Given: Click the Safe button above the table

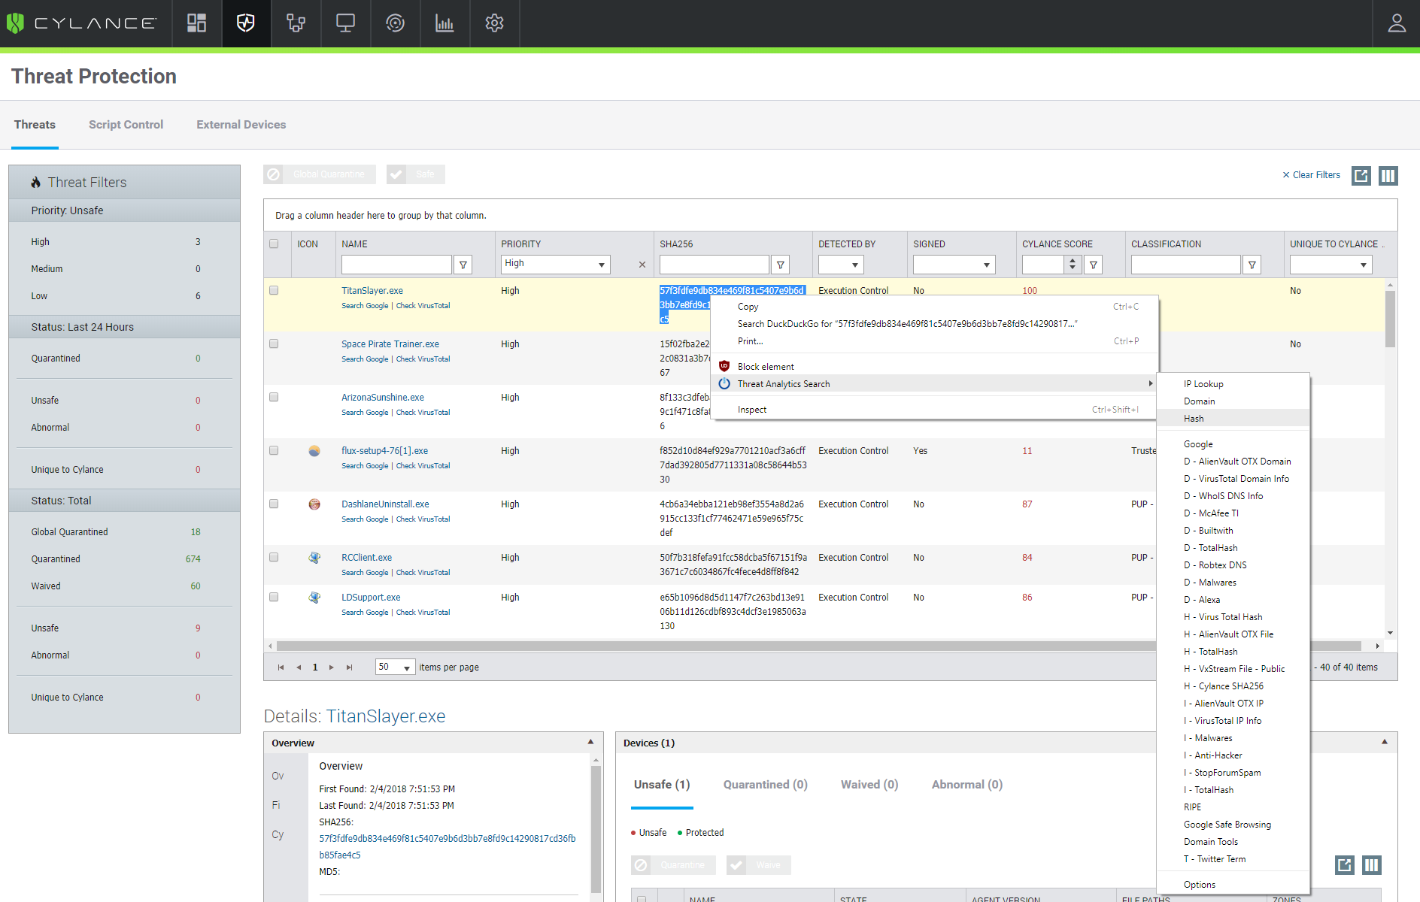Looking at the screenshot, I should click(416, 174).
